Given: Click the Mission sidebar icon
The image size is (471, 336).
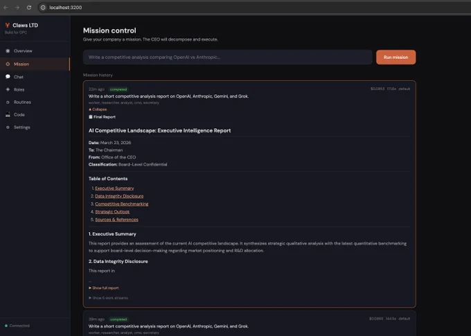Looking at the screenshot, I should [8, 64].
